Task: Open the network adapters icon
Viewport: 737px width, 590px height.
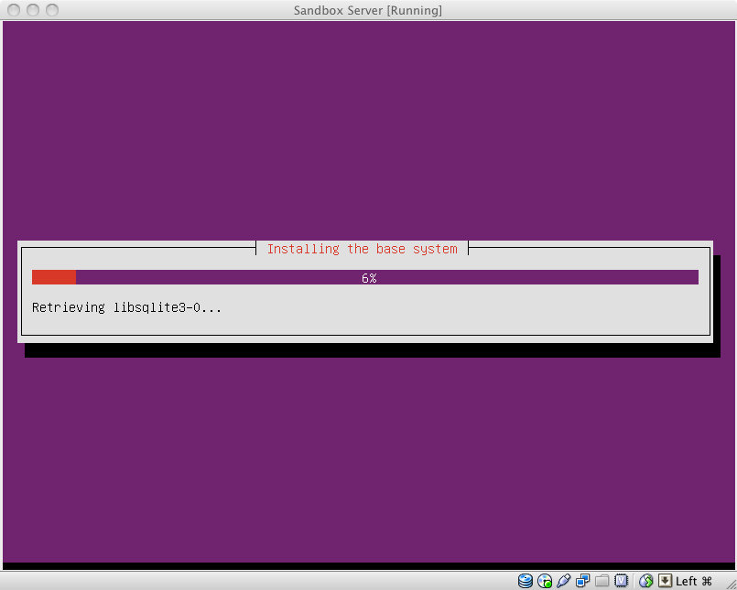Action: pos(583,581)
